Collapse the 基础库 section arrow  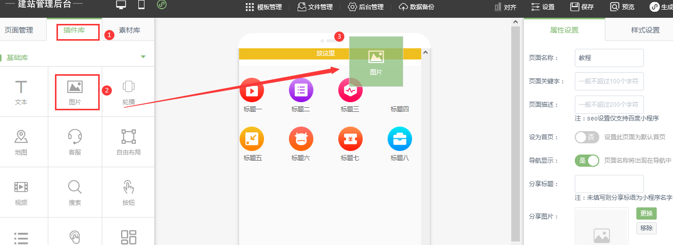143,57
